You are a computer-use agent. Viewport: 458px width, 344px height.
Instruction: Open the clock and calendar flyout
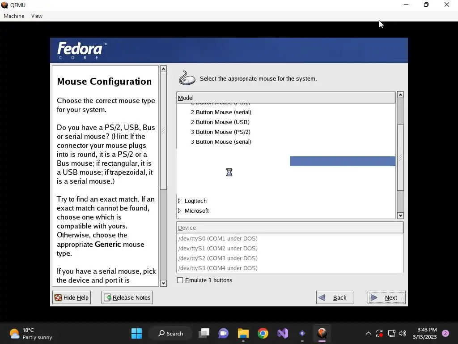point(425,333)
